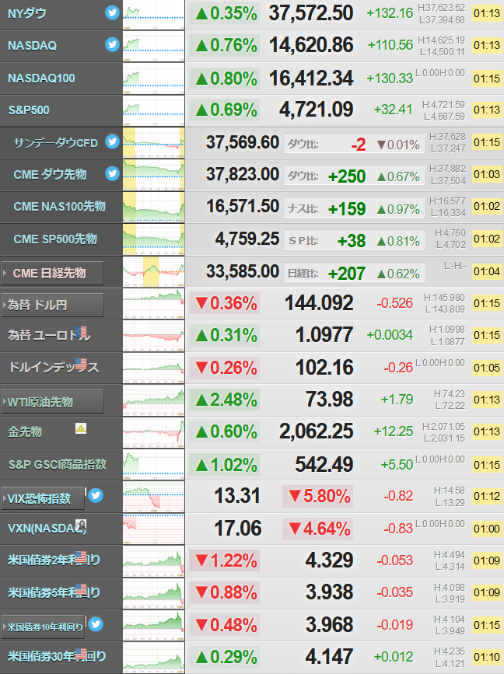Screen dimensions: 504x674
Task: Expand the CME 日経先物 button
Action: (52, 273)
